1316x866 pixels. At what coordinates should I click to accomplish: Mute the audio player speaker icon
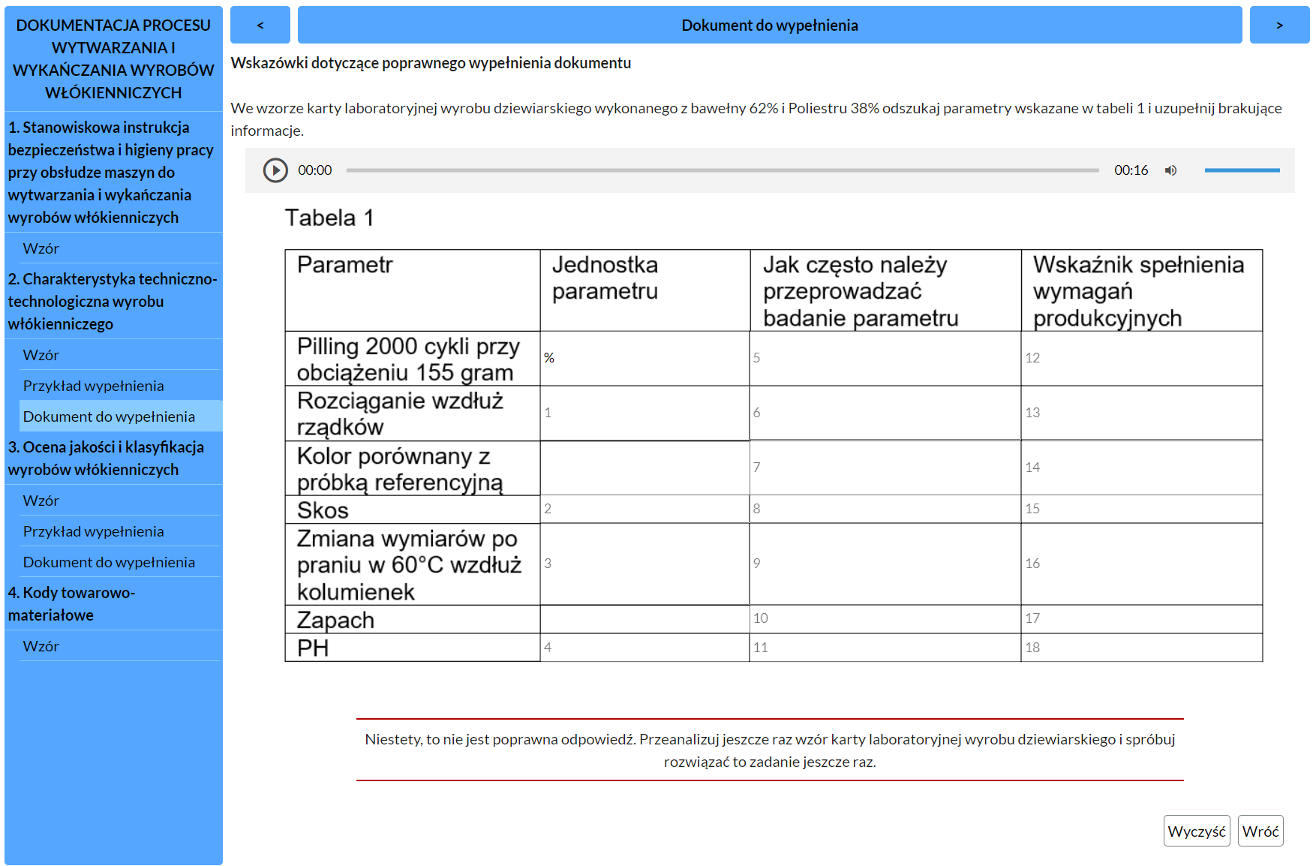tap(1170, 170)
